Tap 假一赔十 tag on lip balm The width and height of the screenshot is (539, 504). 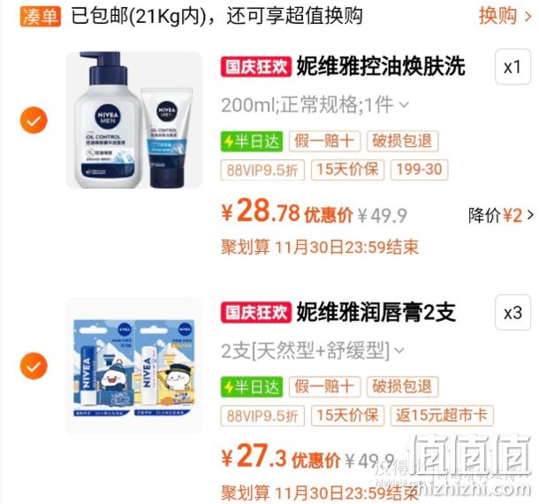tap(324, 386)
